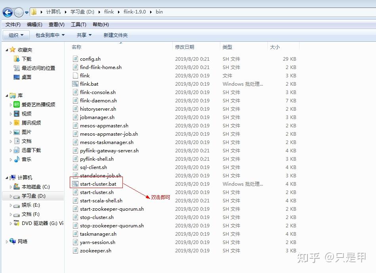The height and width of the screenshot is (273, 376).
Task: Click the Libraries icon (库)
Action: [x=12, y=96]
